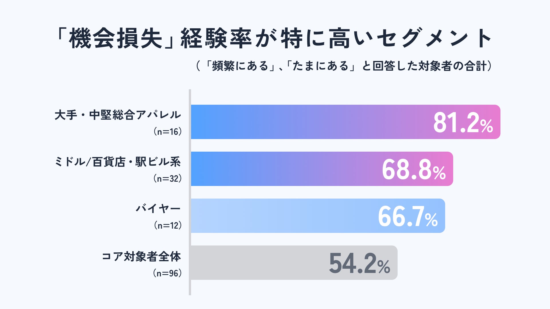Select the 81.2% gradient bar
Screen dimensions: 550x309
click(x=345, y=122)
